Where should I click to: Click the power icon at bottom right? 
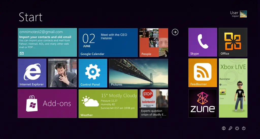coord(243,128)
